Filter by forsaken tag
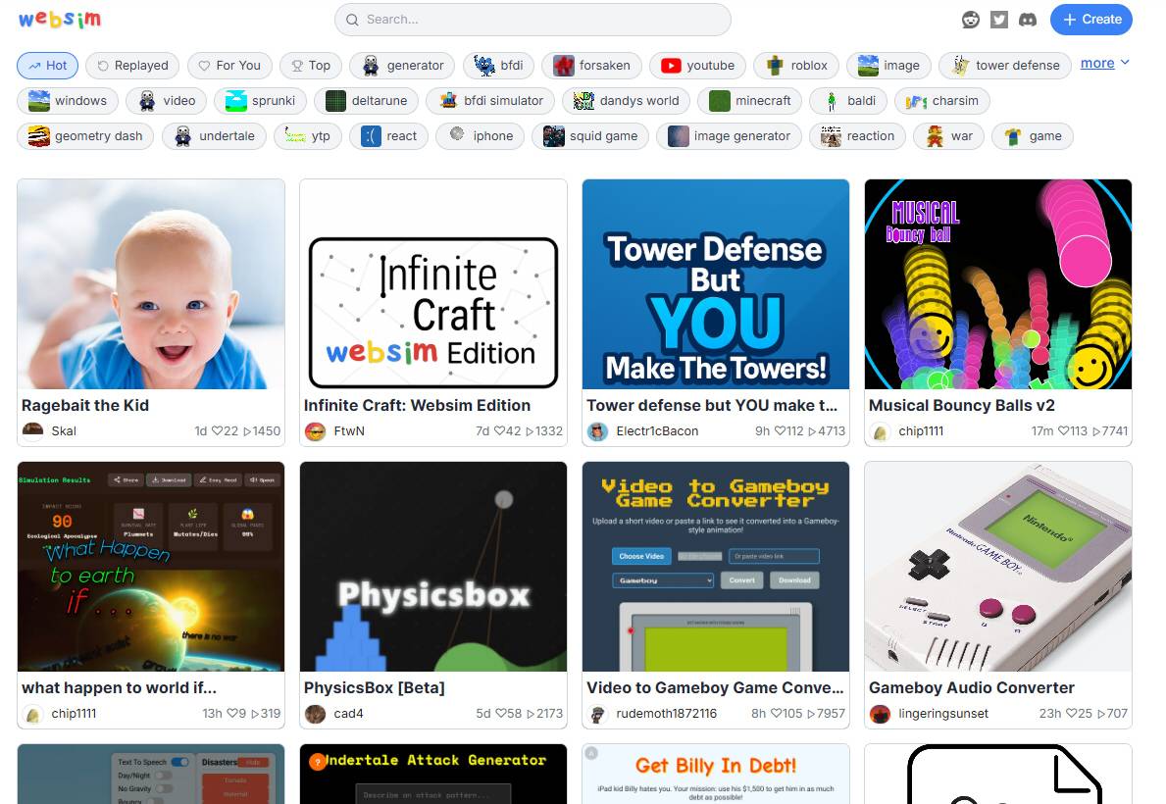This screenshot has height=804, width=1166. 591,66
